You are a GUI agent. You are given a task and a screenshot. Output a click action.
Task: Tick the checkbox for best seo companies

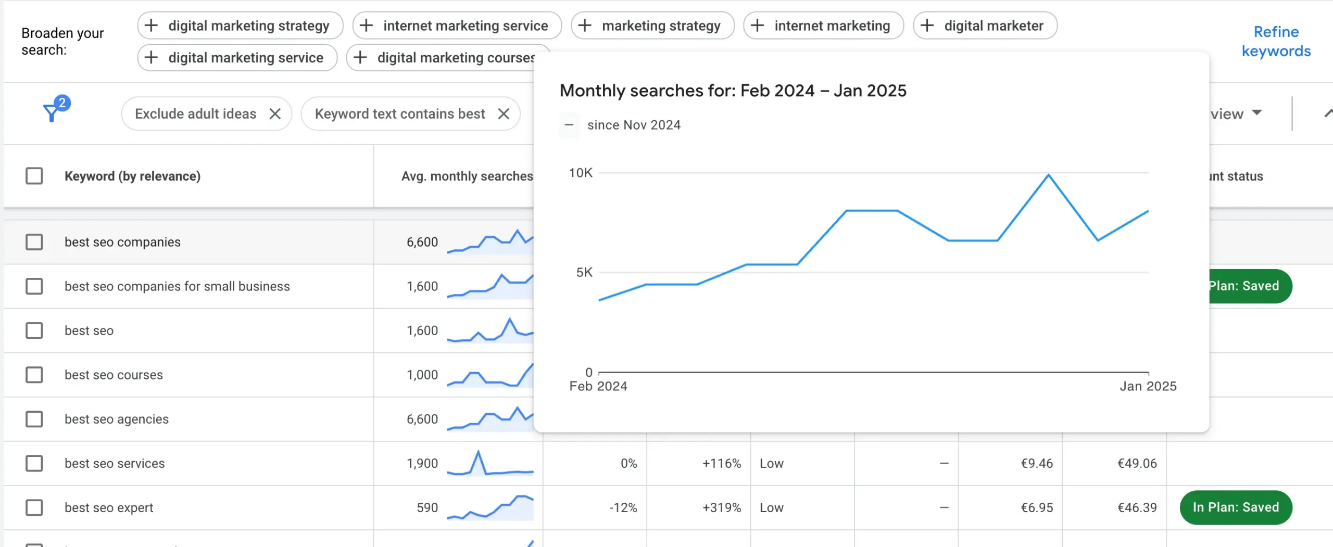(x=34, y=242)
